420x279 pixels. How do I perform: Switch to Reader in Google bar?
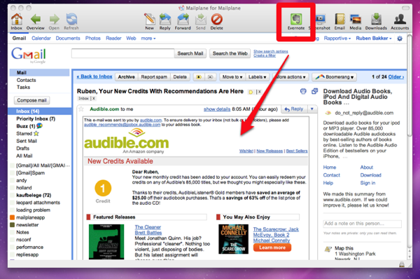point(113,39)
